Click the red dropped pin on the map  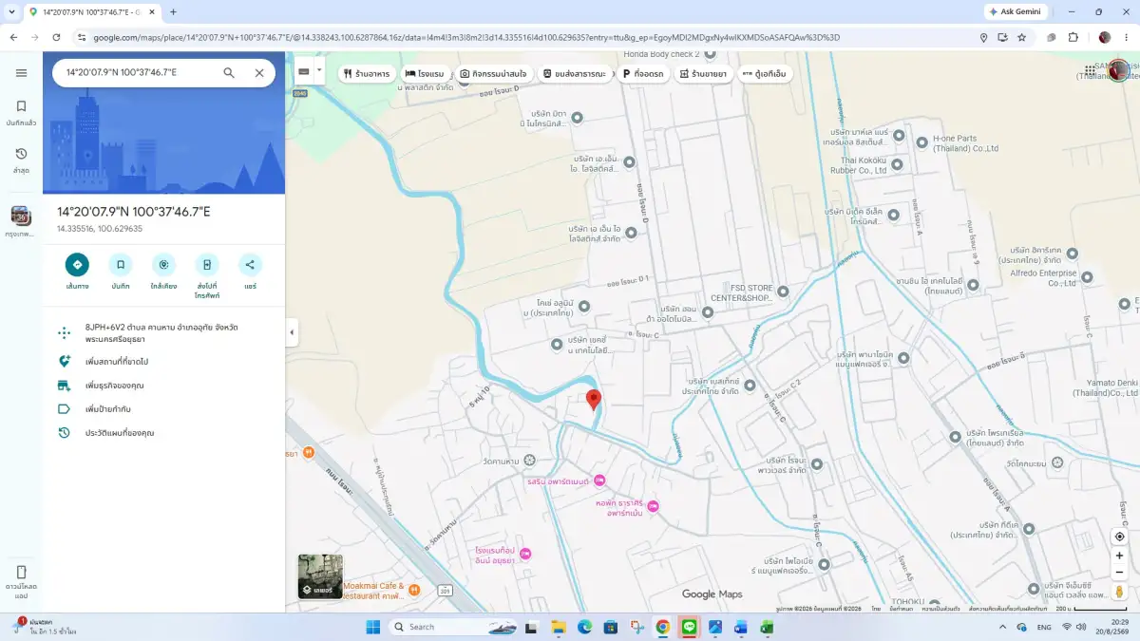(594, 399)
